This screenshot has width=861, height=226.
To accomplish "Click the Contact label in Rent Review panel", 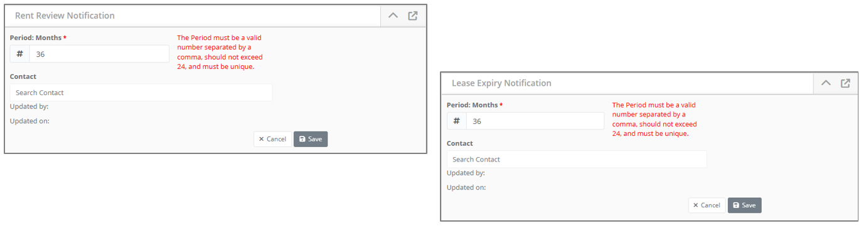I will (23, 76).
